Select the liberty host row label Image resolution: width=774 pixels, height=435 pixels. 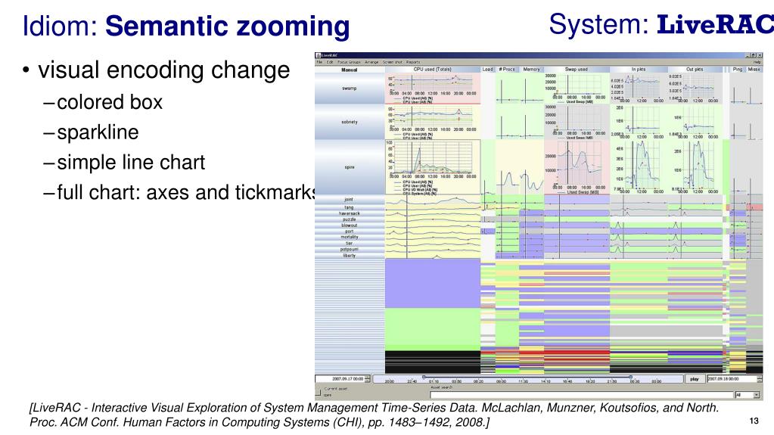349,255
